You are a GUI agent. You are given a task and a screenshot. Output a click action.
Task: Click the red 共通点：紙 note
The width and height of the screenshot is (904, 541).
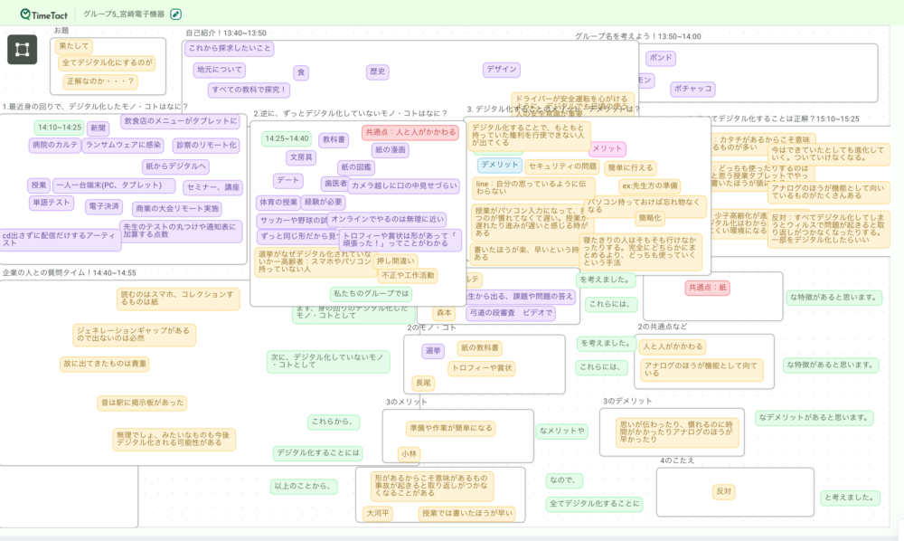coord(708,288)
